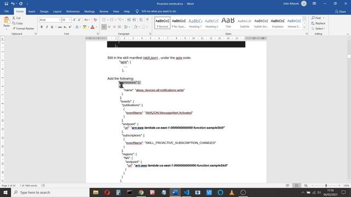Open the Windows Start menu
This screenshot has height=197, width=351.
pos(5,192)
